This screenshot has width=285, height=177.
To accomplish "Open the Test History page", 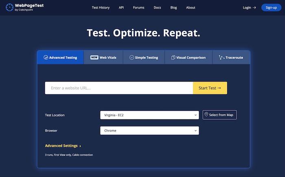I will pyautogui.click(x=101, y=8).
